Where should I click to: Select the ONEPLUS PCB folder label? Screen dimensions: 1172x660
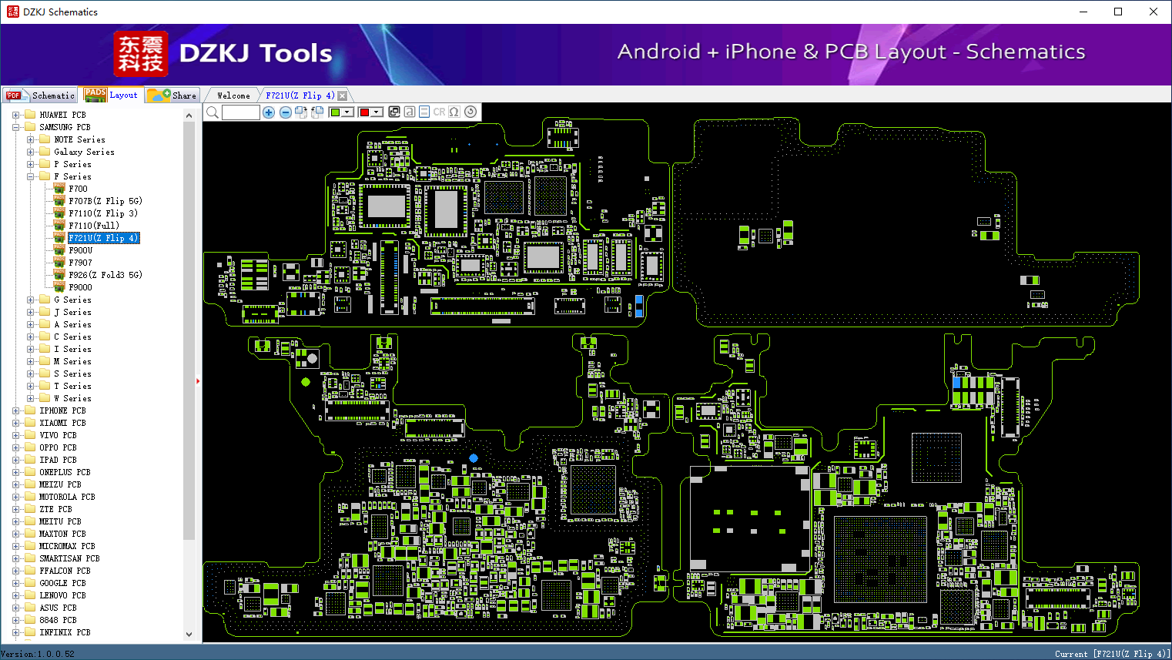(65, 472)
